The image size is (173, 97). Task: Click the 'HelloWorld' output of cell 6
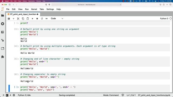pyautogui.click(x=27, y=81)
